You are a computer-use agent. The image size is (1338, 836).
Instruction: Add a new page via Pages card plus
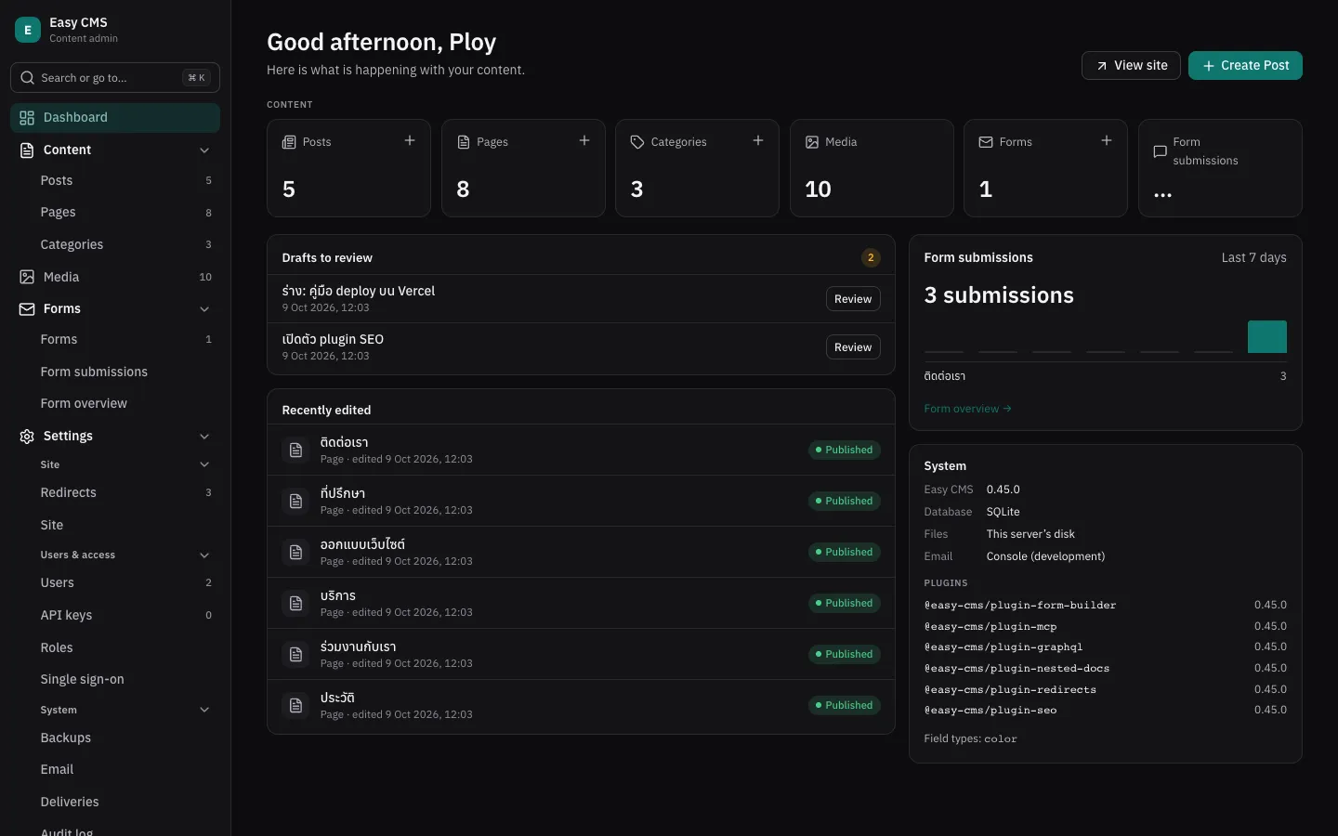click(x=584, y=140)
